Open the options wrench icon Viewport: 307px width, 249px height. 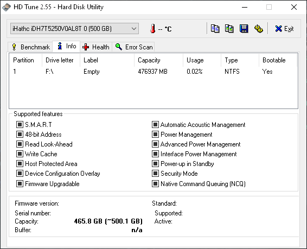[258, 29]
